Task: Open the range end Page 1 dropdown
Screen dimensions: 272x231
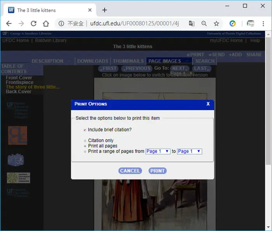Action: [x=190, y=152]
